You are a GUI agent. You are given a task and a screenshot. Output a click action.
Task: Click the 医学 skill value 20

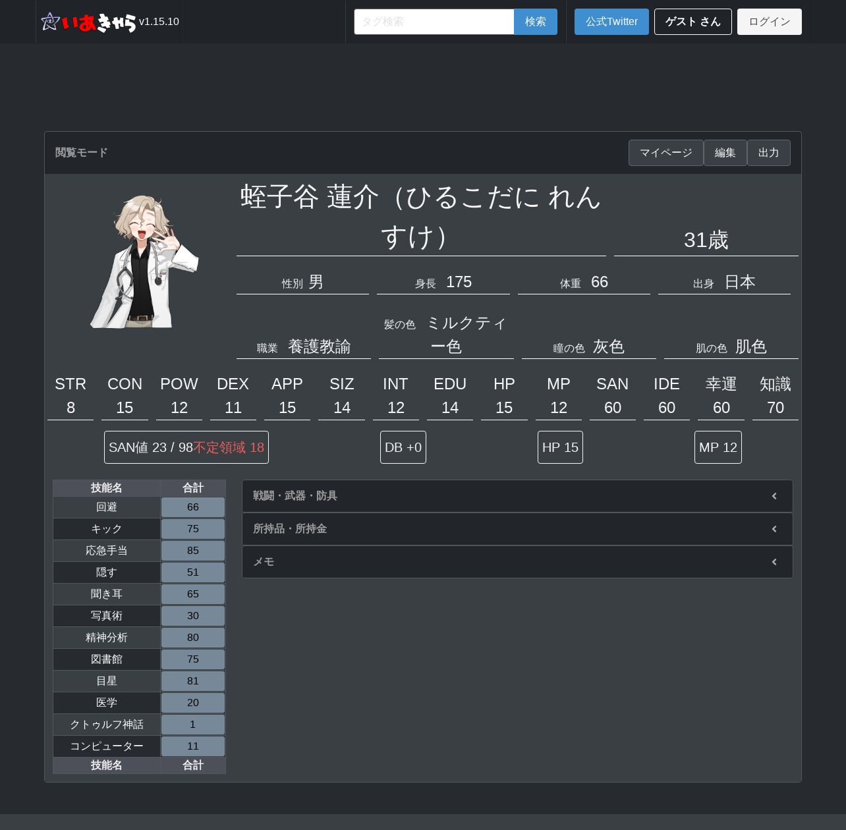tap(193, 703)
